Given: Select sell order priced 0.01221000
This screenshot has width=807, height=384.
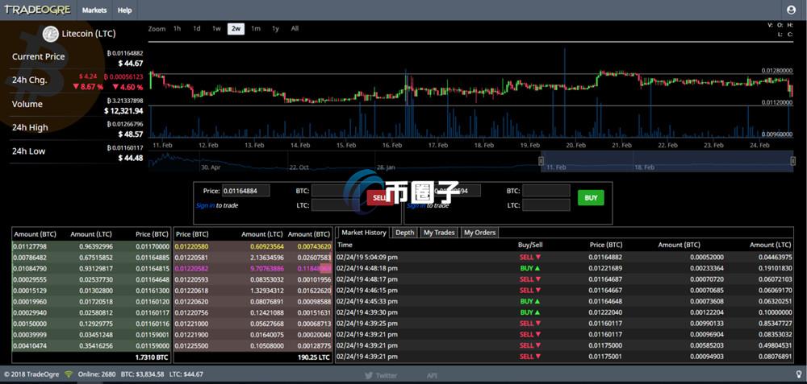Looking at the screenshot, I should [253, 324].
